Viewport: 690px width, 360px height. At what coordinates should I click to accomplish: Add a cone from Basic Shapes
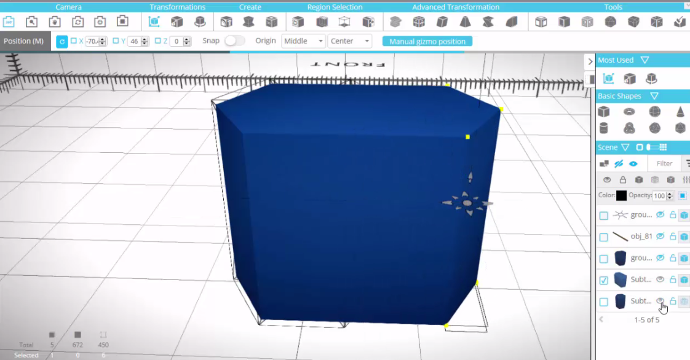(680, 112)
